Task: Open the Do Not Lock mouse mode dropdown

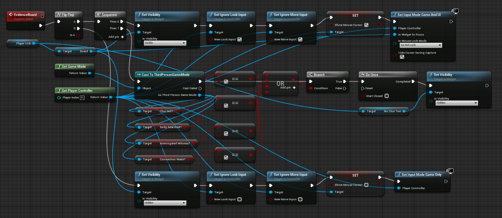Action: pos(421,45)
